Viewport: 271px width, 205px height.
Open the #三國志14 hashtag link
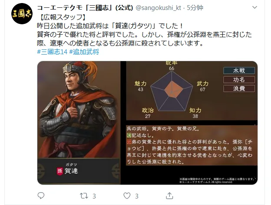pos(52,52)
